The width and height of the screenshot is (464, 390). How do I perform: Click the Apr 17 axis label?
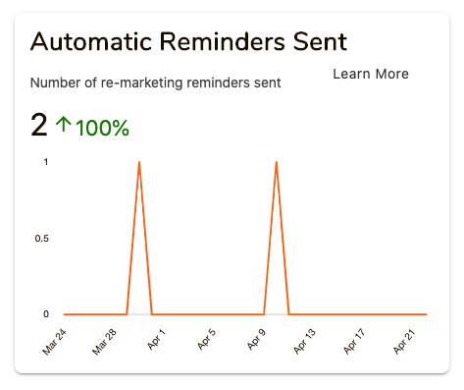[354, 342]
